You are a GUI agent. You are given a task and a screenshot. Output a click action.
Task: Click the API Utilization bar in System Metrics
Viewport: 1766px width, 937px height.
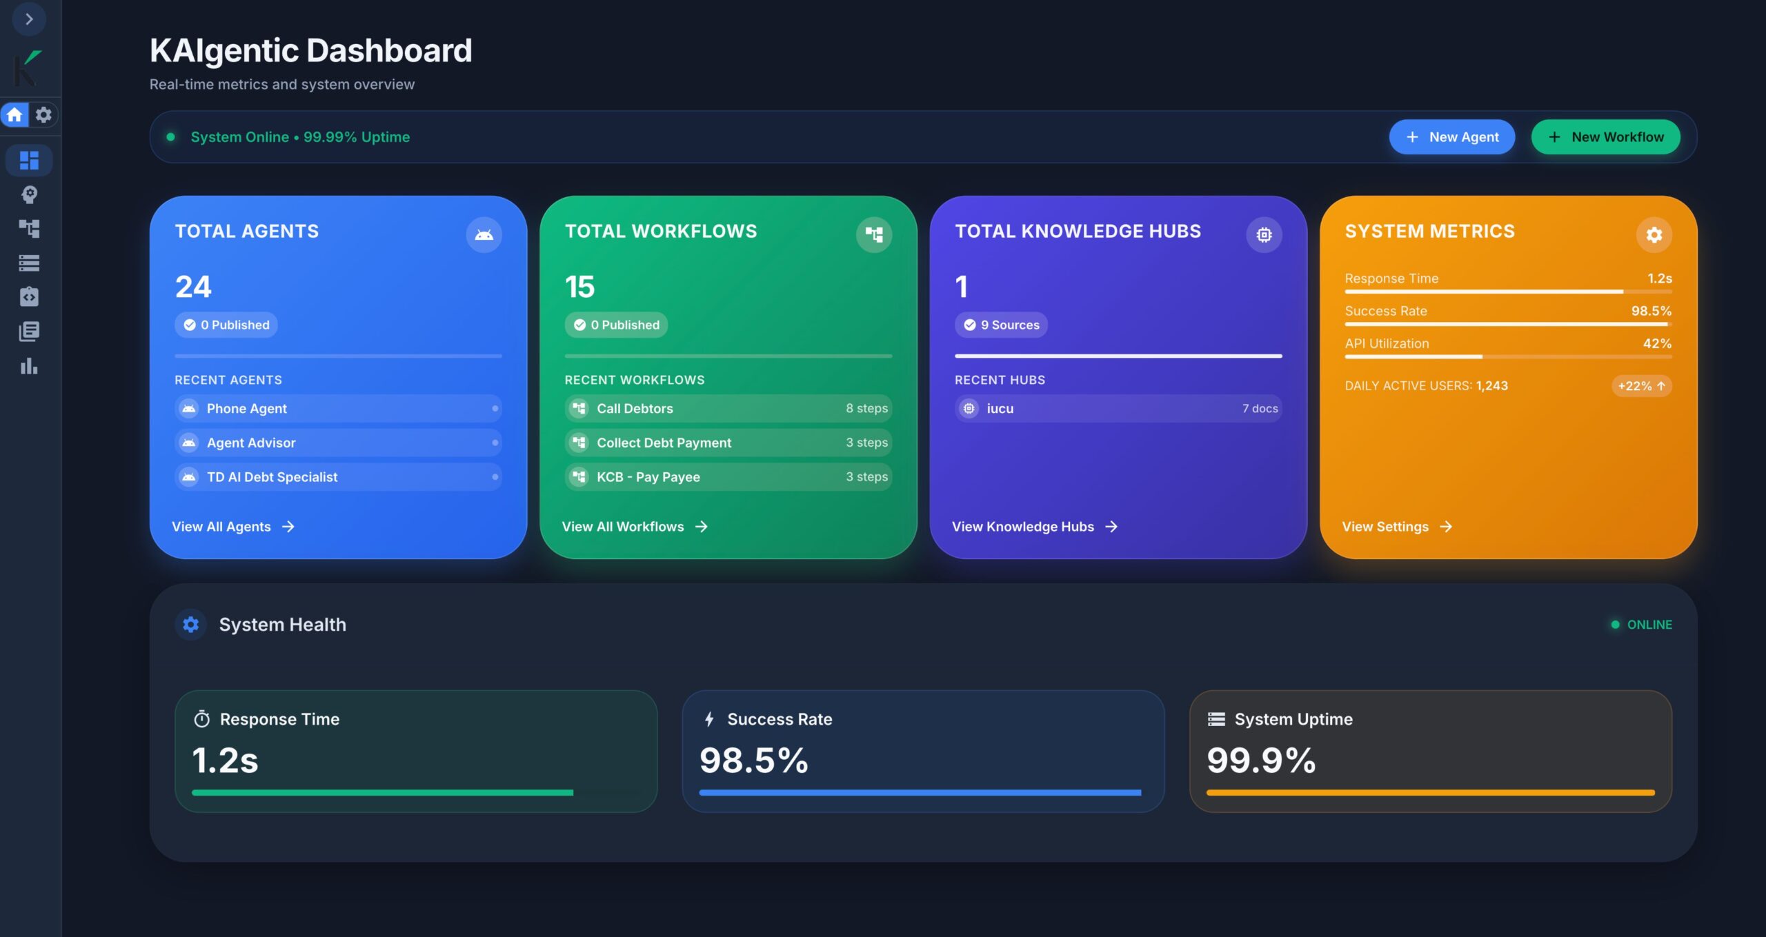point(1508,356)
